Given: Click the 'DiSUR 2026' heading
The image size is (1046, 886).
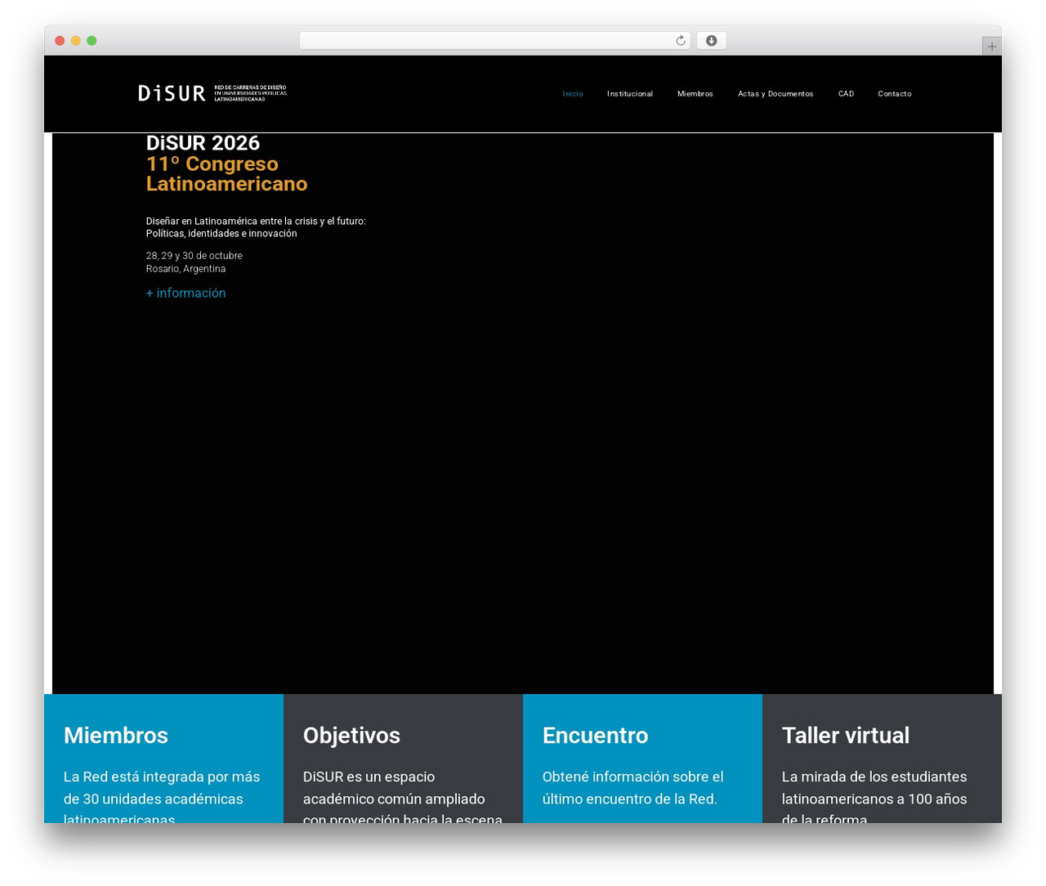Looking at the screenshot, I should (203, 143).
